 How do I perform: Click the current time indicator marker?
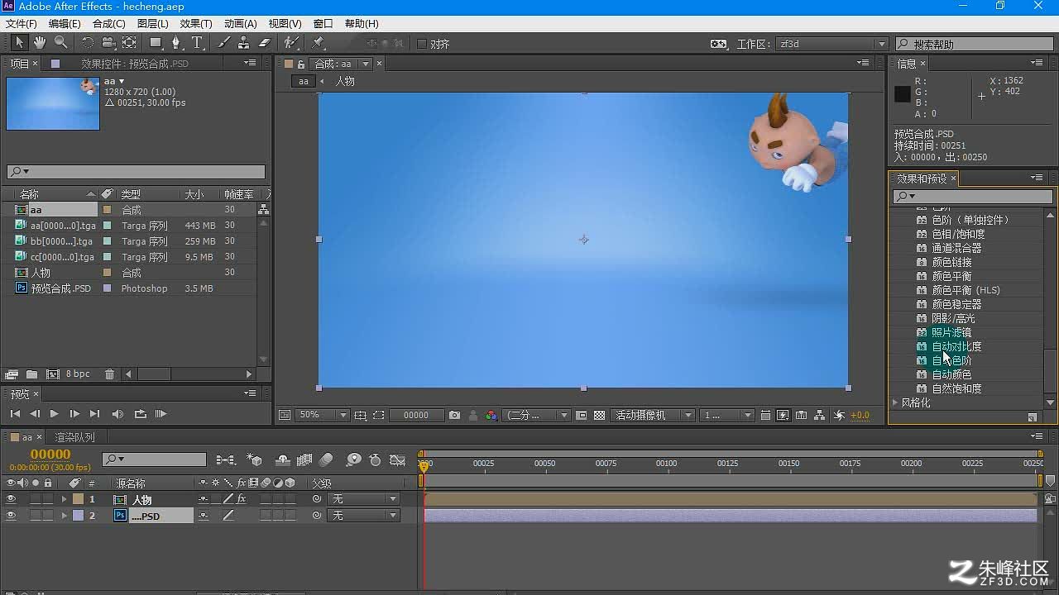pyautogui.click(x=424, y=465)
